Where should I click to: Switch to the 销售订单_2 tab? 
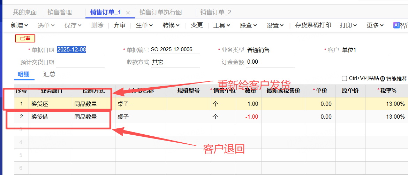tap(216, 13)
